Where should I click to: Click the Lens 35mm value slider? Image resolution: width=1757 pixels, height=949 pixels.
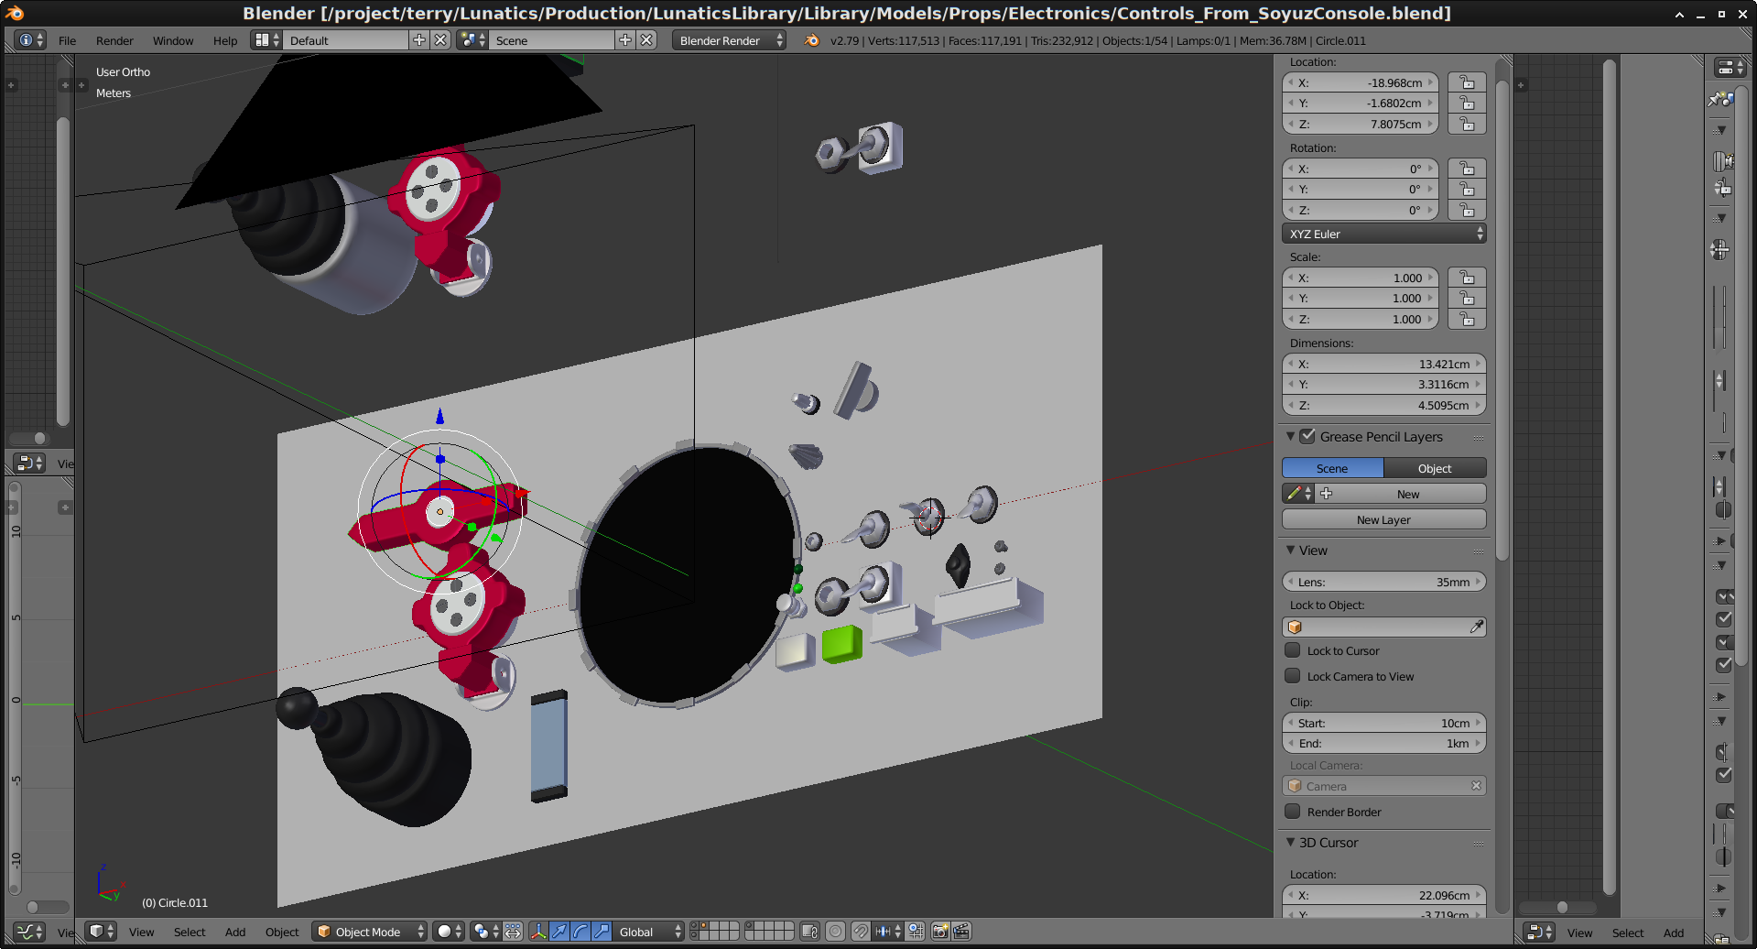(1383, 582)
